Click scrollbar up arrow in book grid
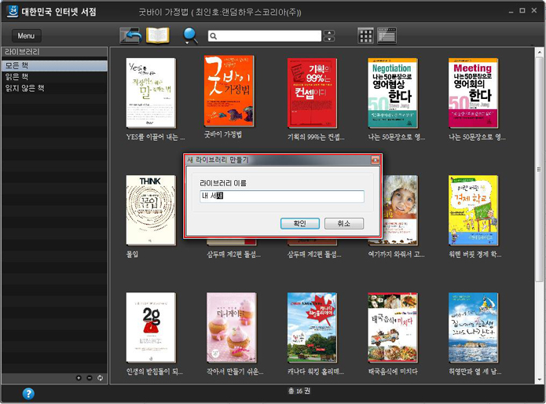Image resolution: width=546 pixels, height=404 pixels. tap(540, 53)
